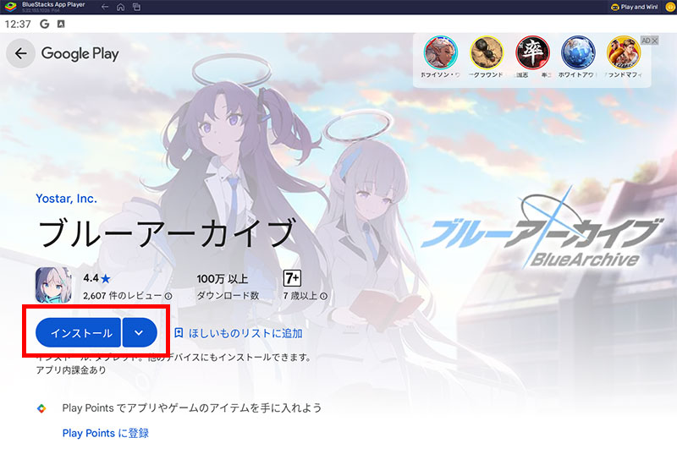This screenshot has height=454, width=677.
Task: Click the Play Points diamond logo
Action: 41,408
